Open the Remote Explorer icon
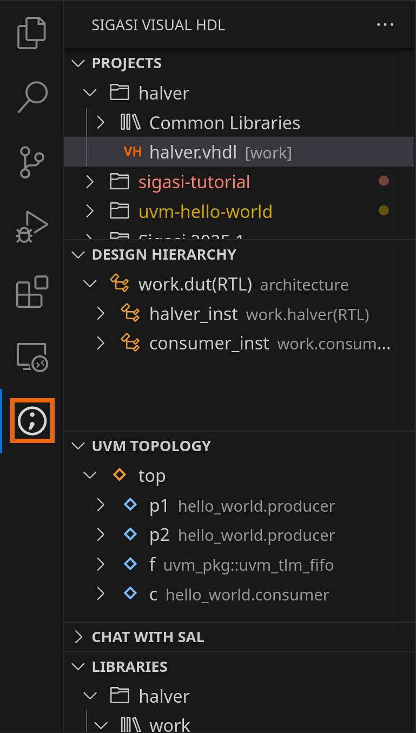The width and height of the screenshot is (416, 733). coord(32,356)
